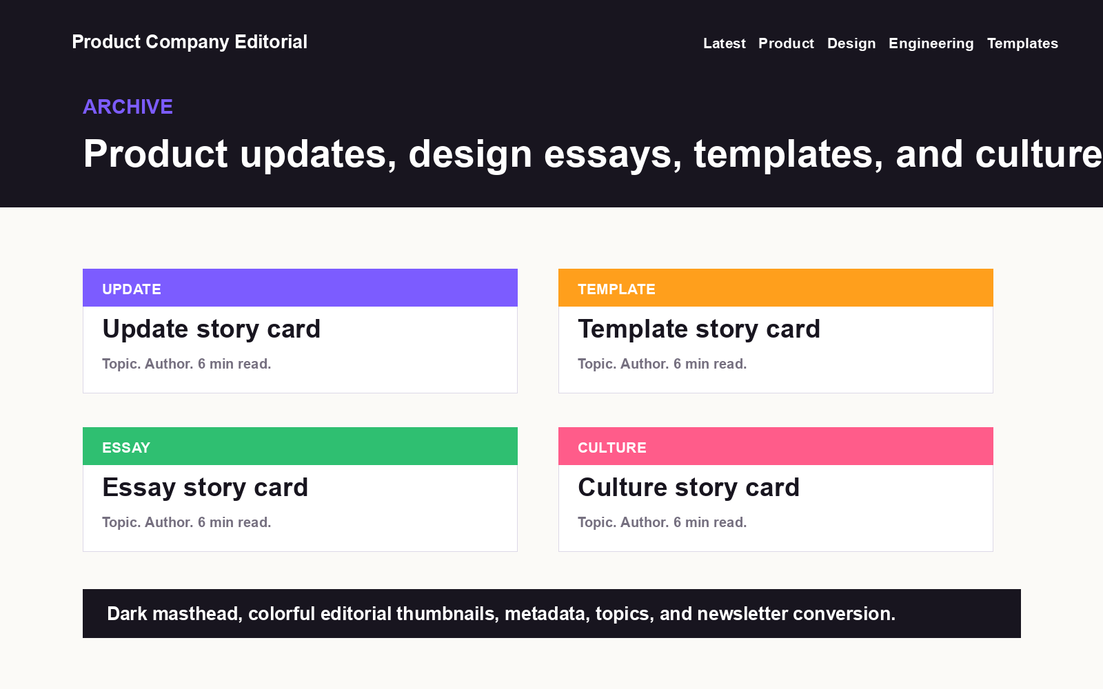This screenshot has height=689, width=1103.
Task: Click the Dark masthead description banner
Action: [x=551, y=613]
